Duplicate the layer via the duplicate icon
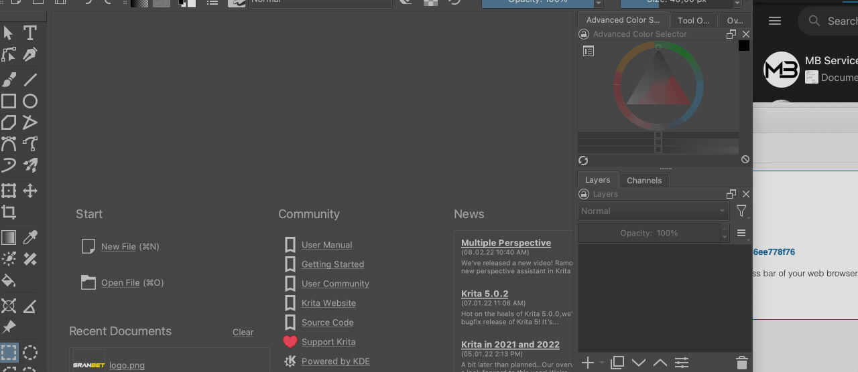This screenshot has height=372, width=858. [x=617, y=363]
